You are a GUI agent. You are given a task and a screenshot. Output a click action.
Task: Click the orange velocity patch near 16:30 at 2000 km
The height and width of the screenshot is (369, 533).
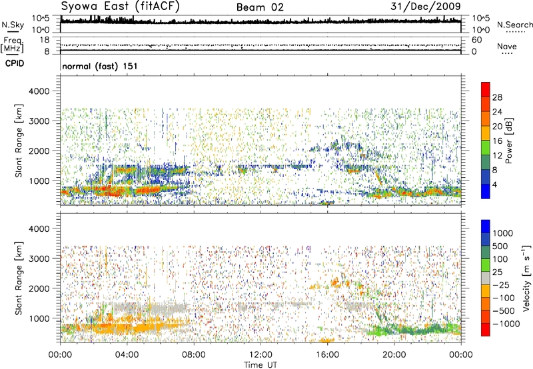pos(336,282)
